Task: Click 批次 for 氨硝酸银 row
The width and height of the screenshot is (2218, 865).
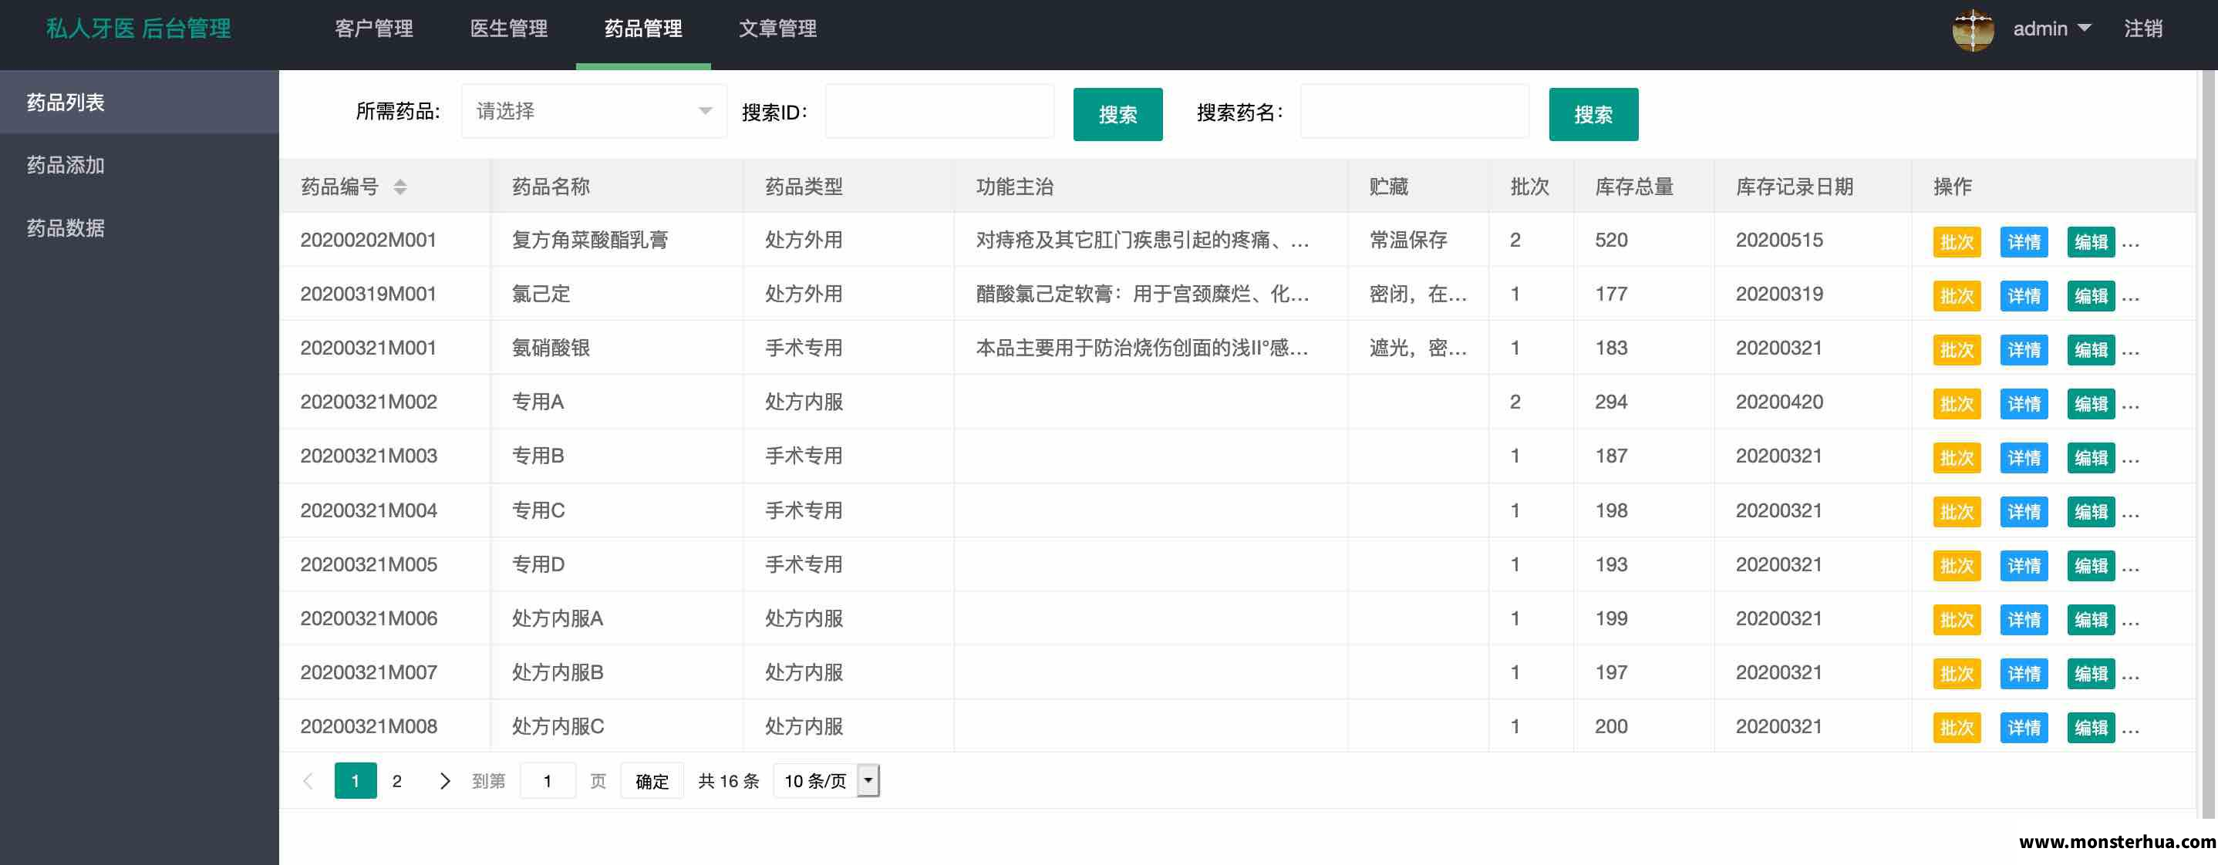Action: 1957,350
